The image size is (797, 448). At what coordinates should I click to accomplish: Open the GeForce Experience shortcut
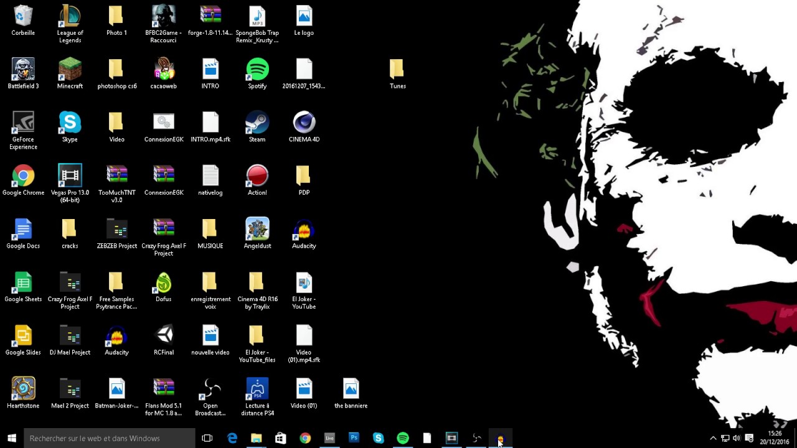click(23, 131)
